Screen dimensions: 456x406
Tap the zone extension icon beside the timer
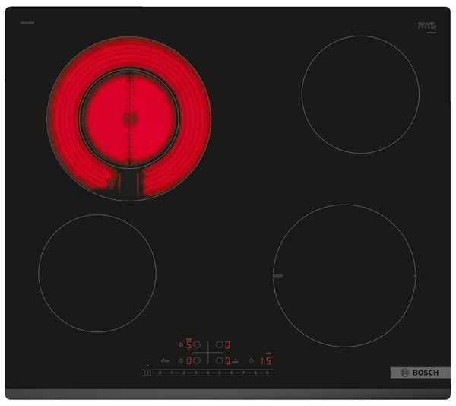tap(236, 360)
